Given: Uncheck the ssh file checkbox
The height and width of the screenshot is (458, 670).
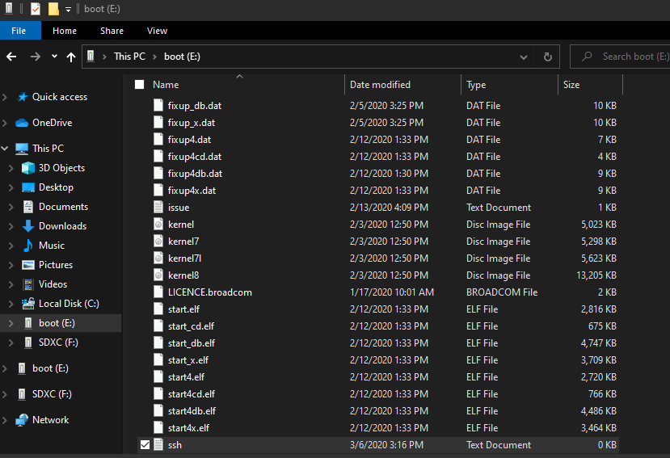Looking at the screenshot, I should 145,445.
